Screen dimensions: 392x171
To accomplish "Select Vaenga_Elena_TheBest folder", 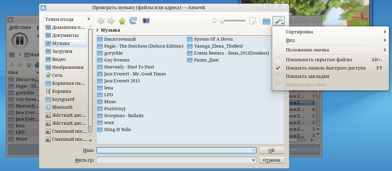I will [215, 46].
